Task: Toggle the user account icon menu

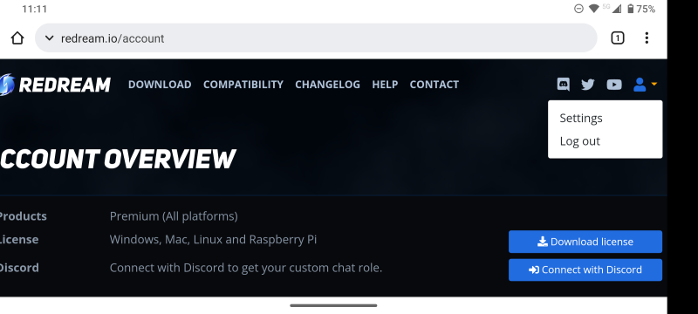Action: (640, 84)
